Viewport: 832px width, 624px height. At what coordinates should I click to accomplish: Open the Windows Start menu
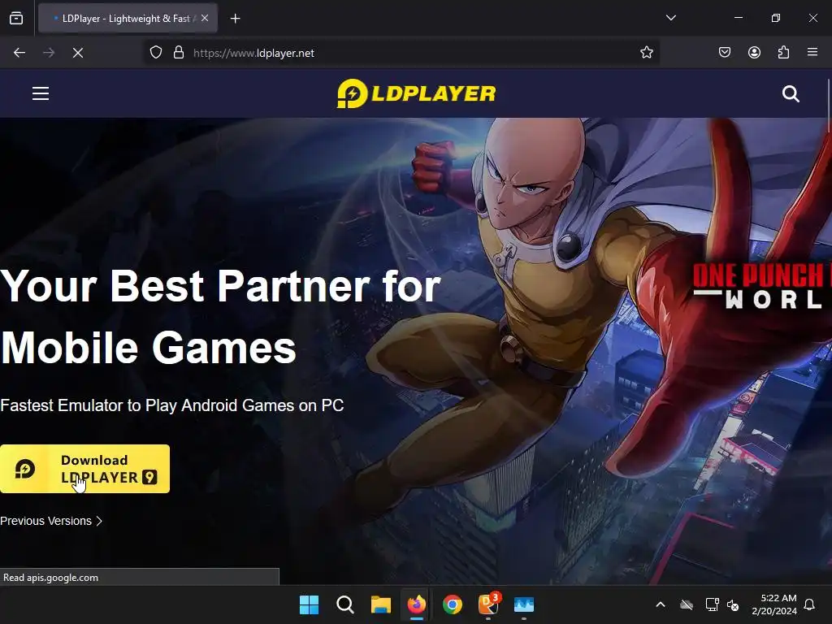click(310, 604)
